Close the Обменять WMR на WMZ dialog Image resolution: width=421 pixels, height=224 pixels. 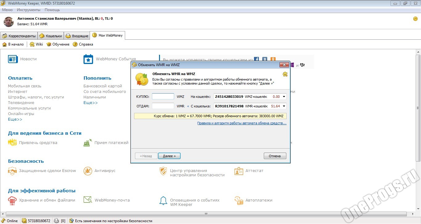click(x=284, y=65)
